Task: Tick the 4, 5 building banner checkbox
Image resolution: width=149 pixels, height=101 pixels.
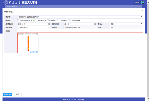Action: click(69, 20)
